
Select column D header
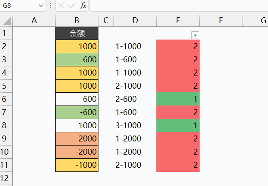click(135, 20)
